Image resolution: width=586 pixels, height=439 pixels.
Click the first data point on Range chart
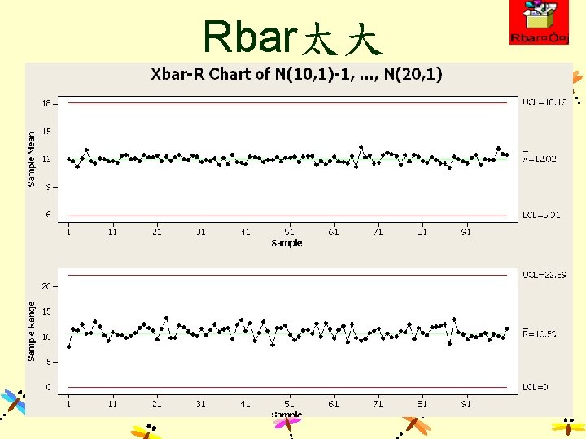pyautogui.click(x=68, y=347)
